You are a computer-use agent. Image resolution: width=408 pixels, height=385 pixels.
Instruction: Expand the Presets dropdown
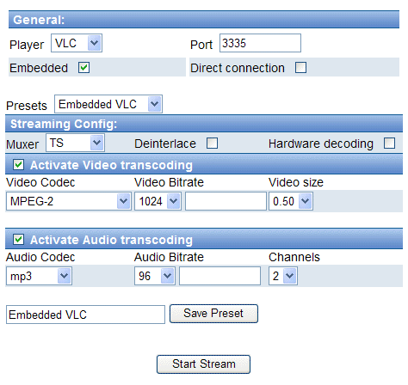tap(108, 104)
